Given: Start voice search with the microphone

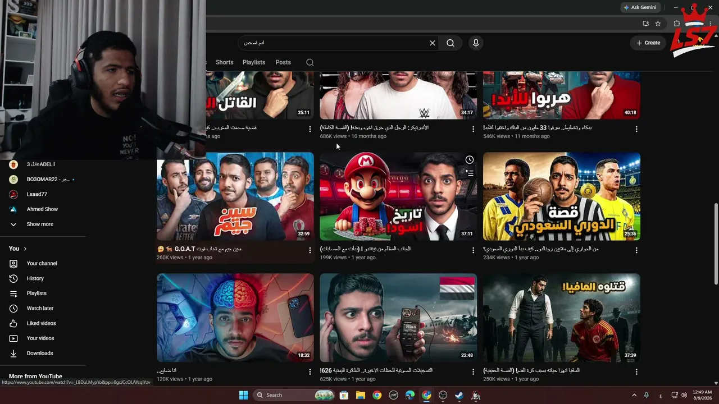Looking at the screenshot, I should coord(476,43).
